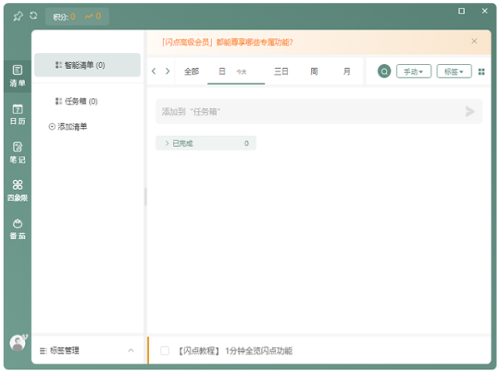This screenshot has height=371, width=499.
Task: Pin the window with the pushpin icon
Action: 17,16
